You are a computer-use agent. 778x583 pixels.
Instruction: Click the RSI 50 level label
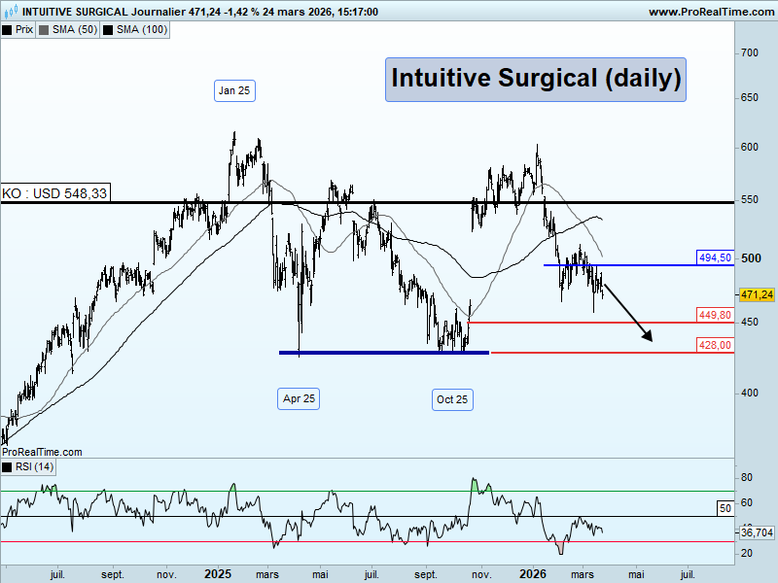click(x=725, y=508)
